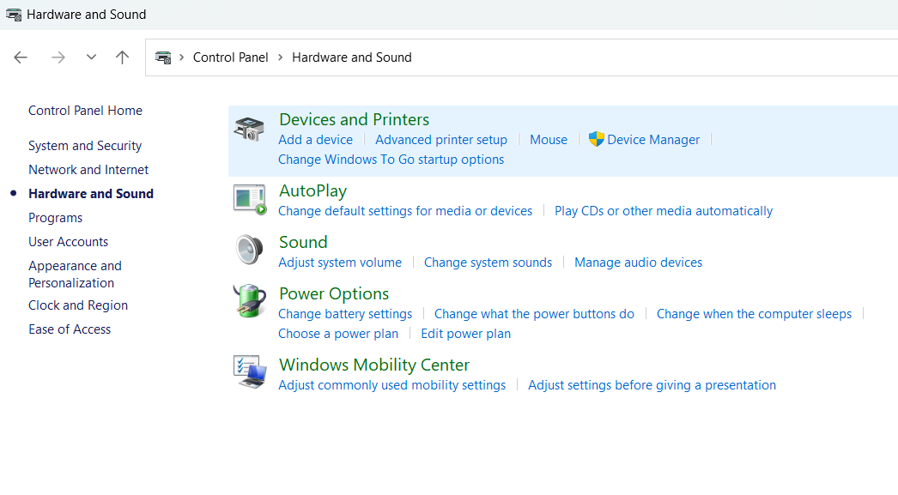Open Adjust system volume link
Image resolution: width=898 pixels, height=495 pixels.
click(x=340, y=263)
